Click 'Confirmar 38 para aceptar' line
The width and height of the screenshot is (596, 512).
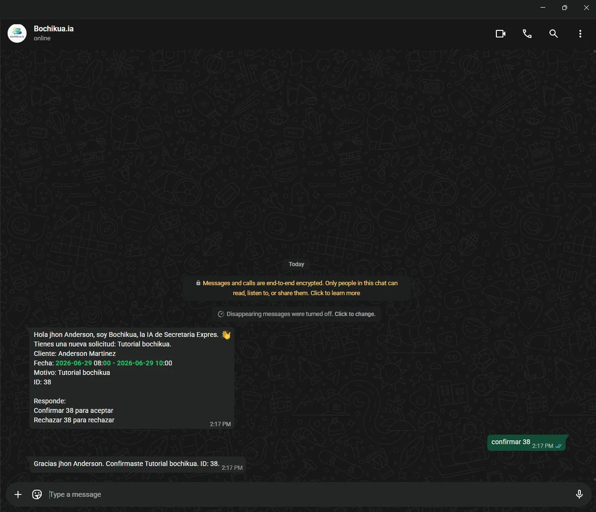click(73, 411)
